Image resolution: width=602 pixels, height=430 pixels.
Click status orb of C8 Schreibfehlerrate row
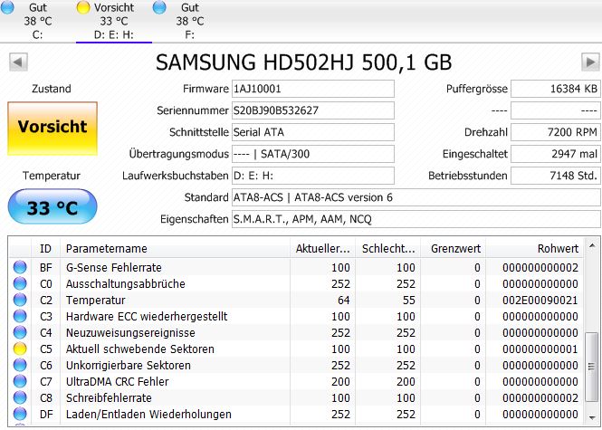tap(20, 397)
